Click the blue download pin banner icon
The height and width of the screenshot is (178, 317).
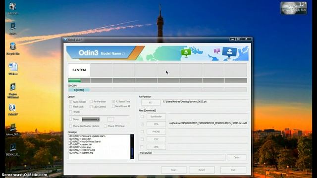[x=229, y=52]
